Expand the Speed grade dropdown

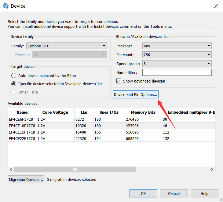click(177, 64)
